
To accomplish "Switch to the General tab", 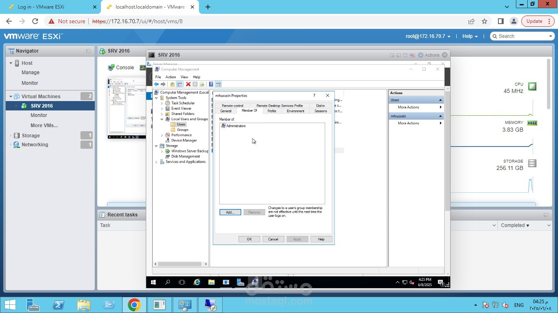I will pyautogui.click(x=225, y=111).
